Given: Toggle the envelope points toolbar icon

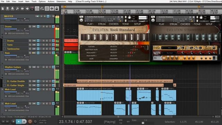Looking at the screenshot, I should [42, 9].
